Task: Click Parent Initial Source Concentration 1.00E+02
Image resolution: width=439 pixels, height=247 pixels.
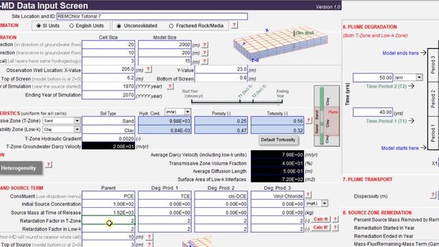Action: 108,204
